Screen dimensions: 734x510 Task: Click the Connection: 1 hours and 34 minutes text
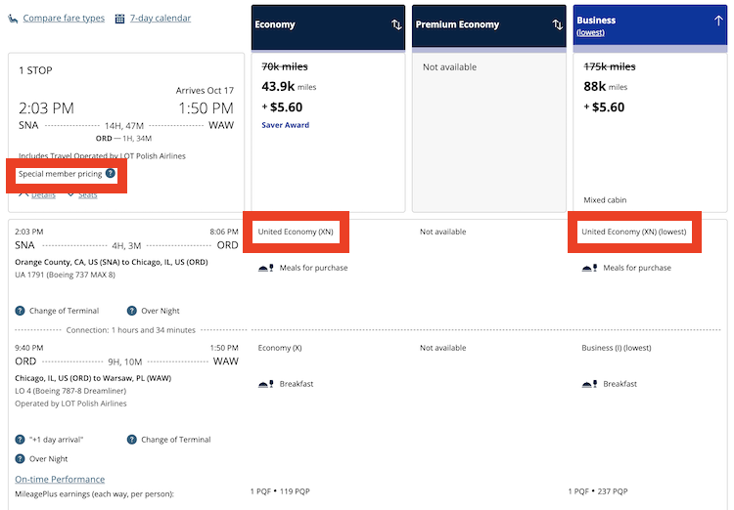(x=130, y=330)
